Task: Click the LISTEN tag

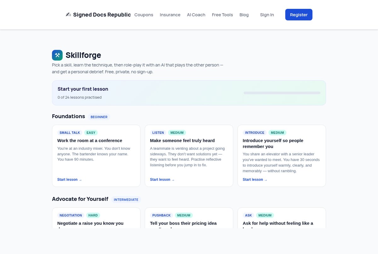Action: pyautogui.click(x=158, y=133)
